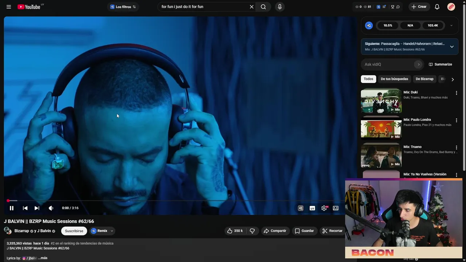Expand the Siguiente up-next panel
The height and width of the screenshot is (262, 466).
pyautogui.click(x=452, y=47)
